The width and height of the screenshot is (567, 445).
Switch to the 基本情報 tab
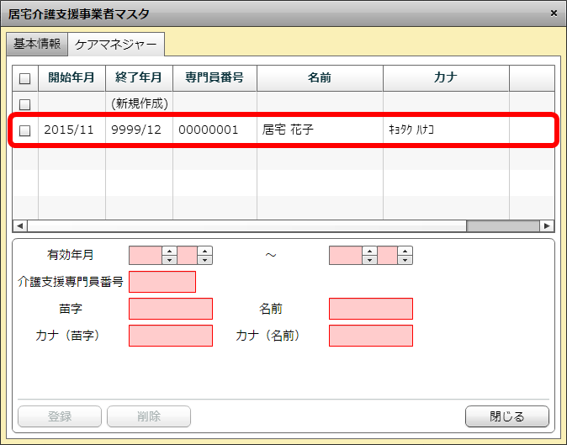point(37,44)
